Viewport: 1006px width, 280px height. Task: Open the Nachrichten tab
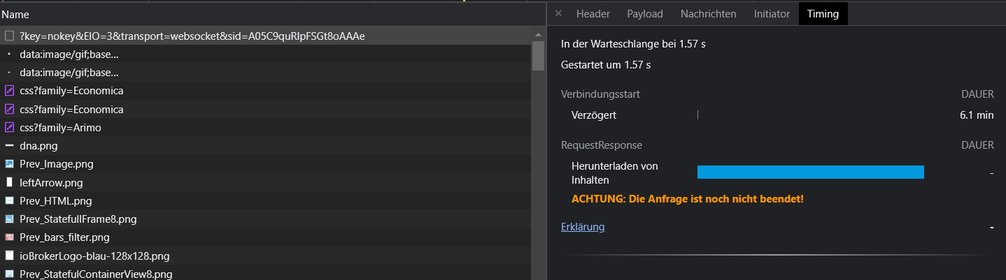coord(709,13)
